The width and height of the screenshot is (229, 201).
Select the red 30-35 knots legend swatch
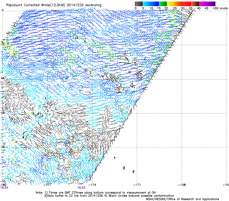click(x=187, y=4)
